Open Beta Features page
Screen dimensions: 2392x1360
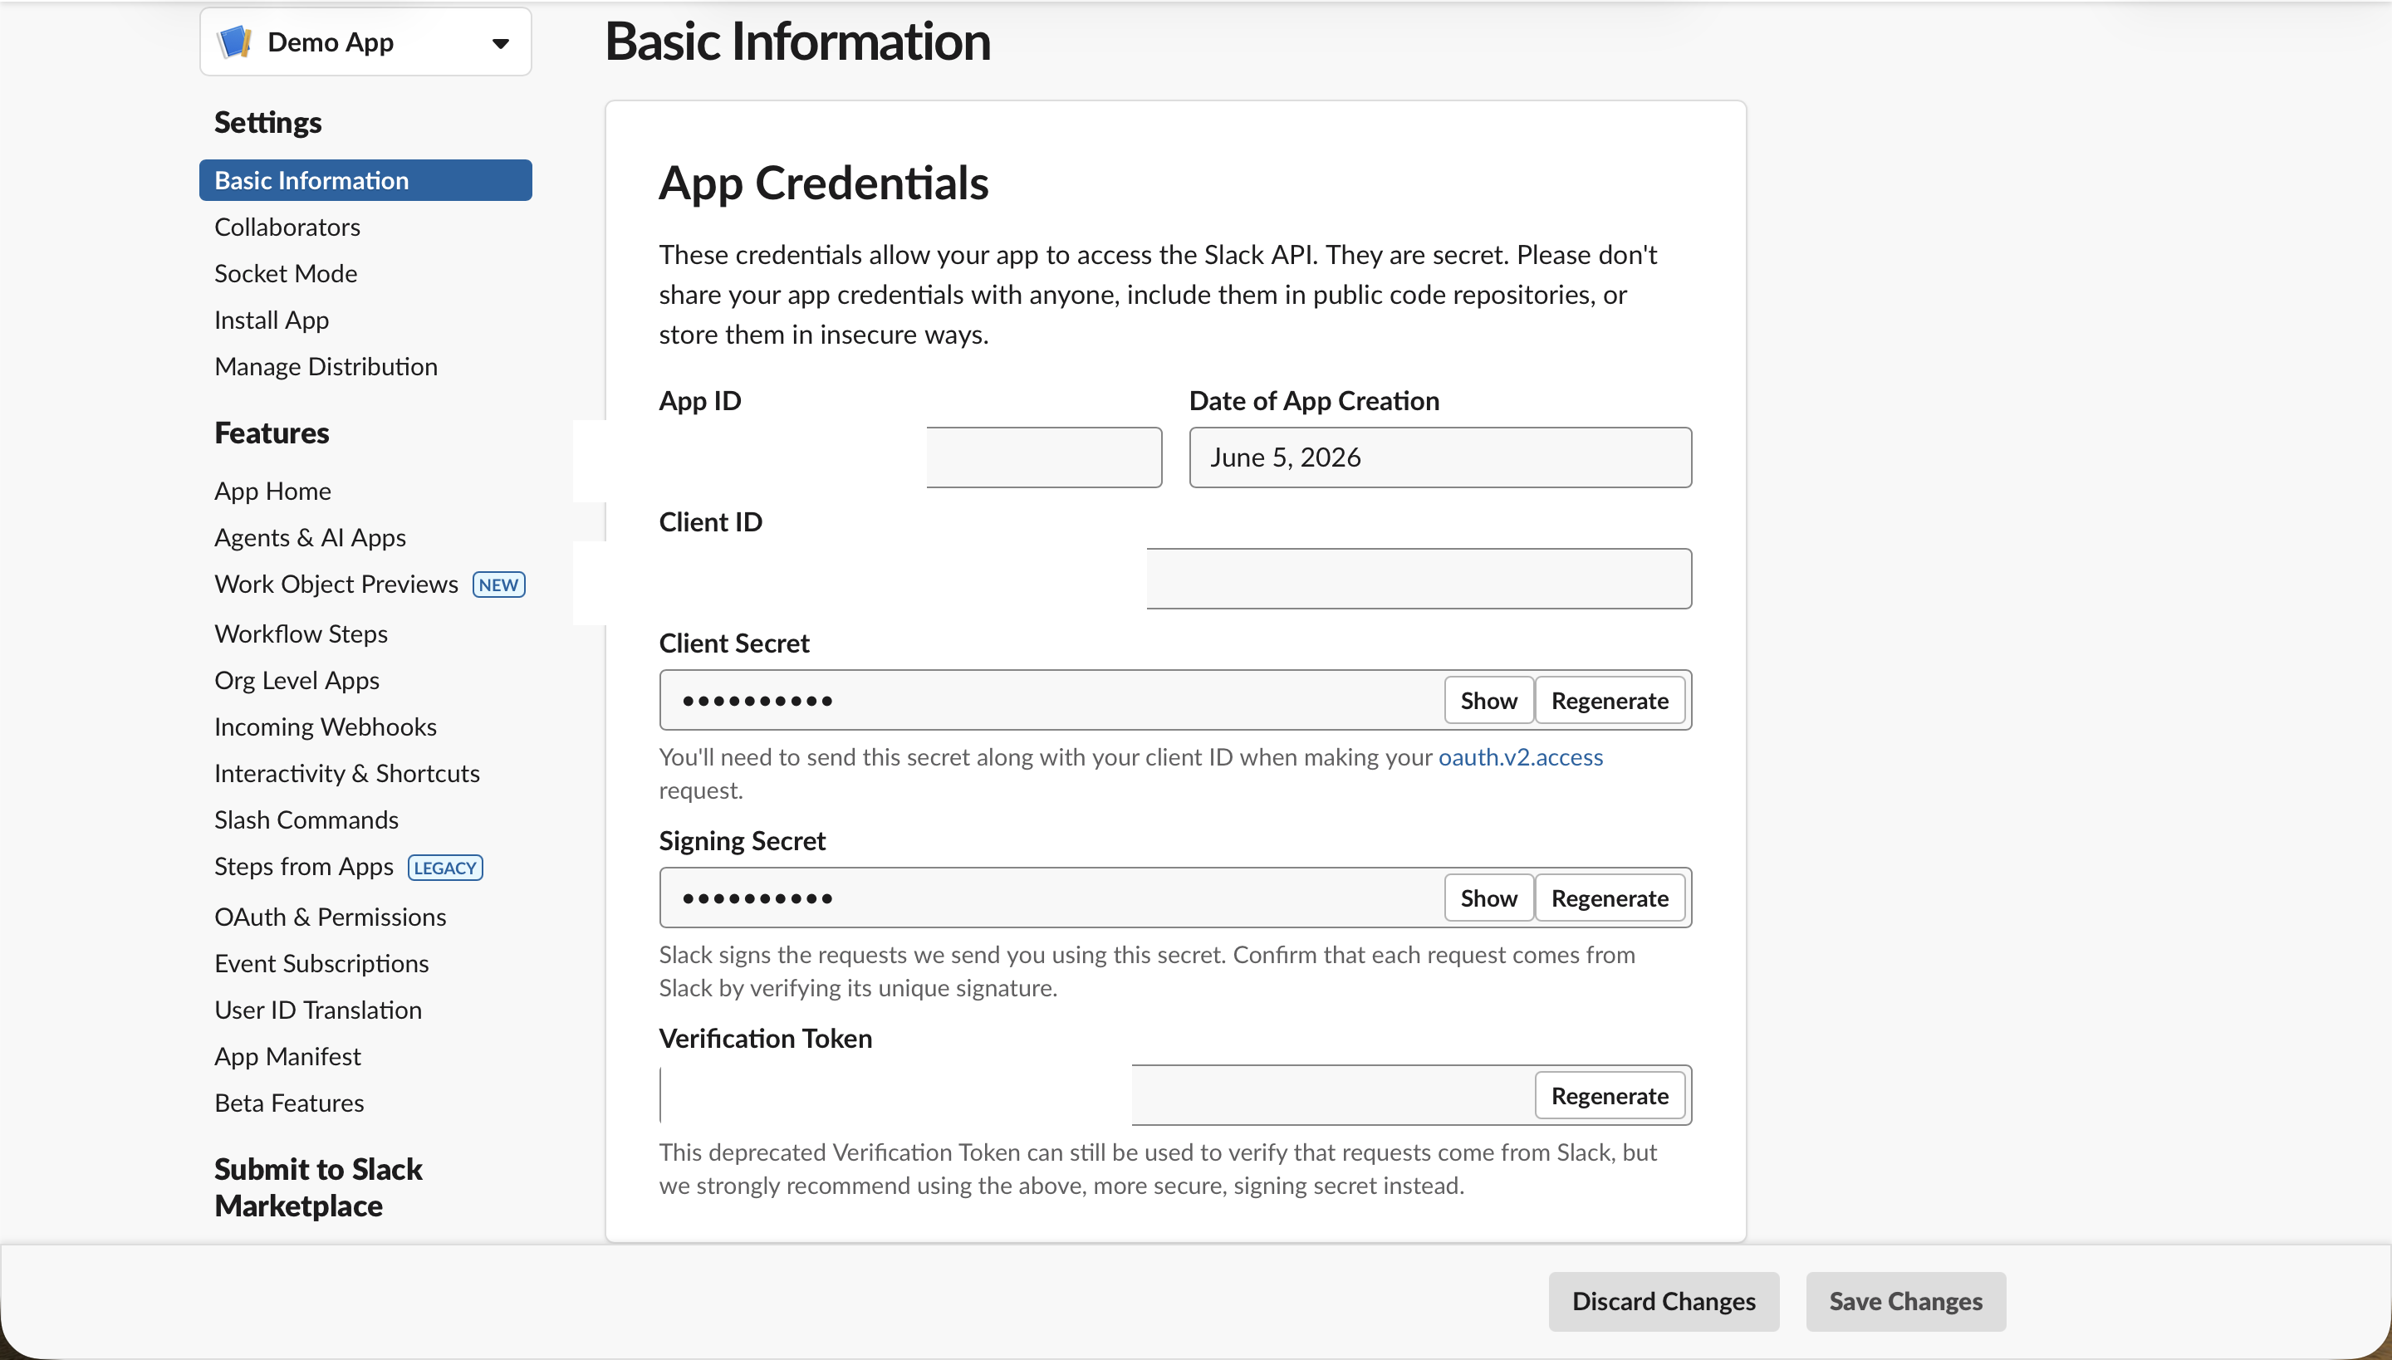pyautogui.click(x=289, y=1103)
